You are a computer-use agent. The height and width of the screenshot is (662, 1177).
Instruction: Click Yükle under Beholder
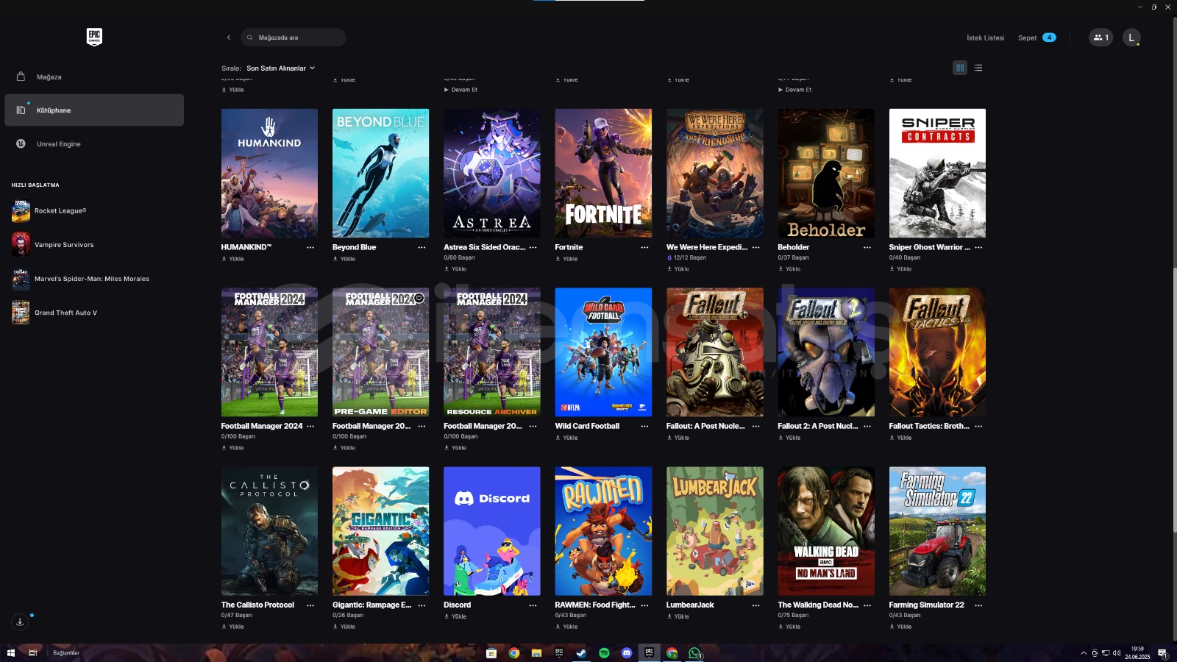pyautogui.click(x=789, y=269)
